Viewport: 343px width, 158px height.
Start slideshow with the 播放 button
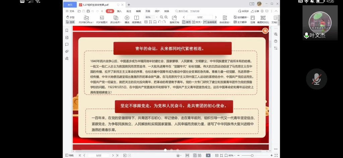pyautogui.click(x=127, y=19)
